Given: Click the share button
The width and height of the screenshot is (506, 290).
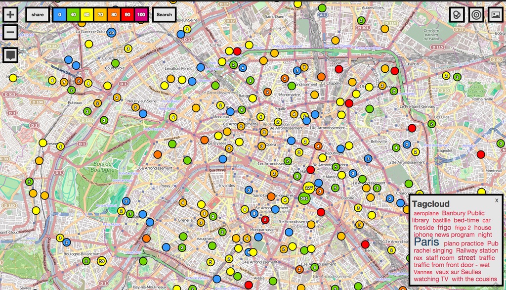Looking at the screenshot, I should click(38, 15).
